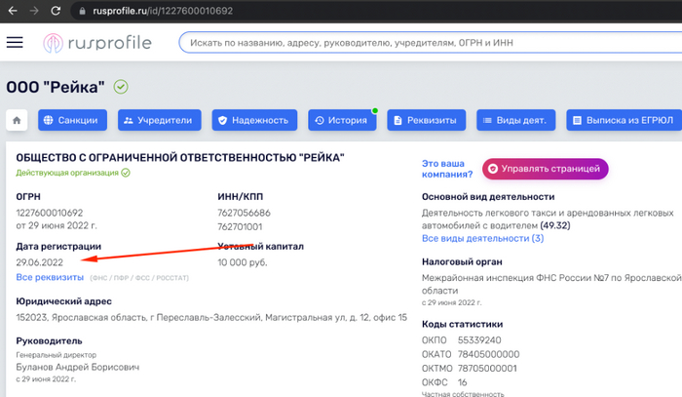Go back using the browser back arrow
The height and width of the screenshot is (397, 682).
[13, 11]
